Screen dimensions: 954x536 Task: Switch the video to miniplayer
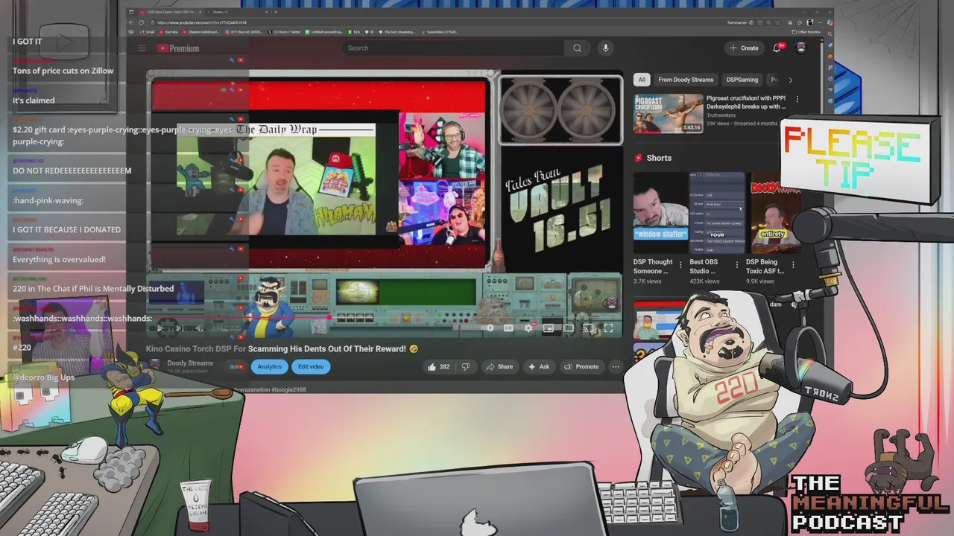tap(549, 328)
